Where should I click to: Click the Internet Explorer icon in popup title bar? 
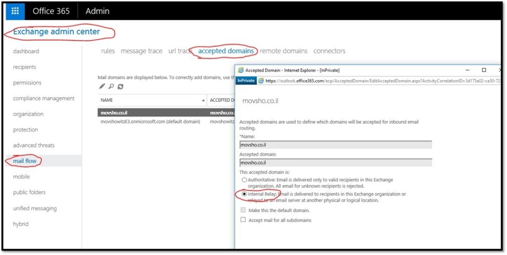[x=241, y=70]
